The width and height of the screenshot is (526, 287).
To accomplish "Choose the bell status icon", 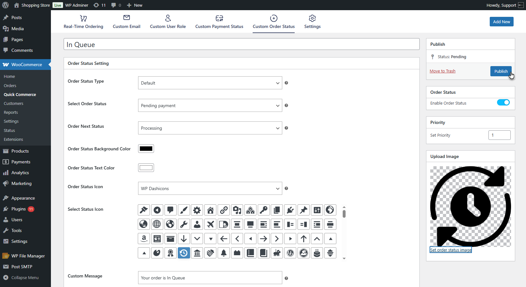I will (x=224, y=253).
